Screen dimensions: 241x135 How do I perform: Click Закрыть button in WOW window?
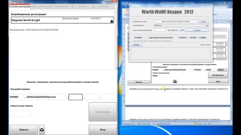tap(24, 130)
